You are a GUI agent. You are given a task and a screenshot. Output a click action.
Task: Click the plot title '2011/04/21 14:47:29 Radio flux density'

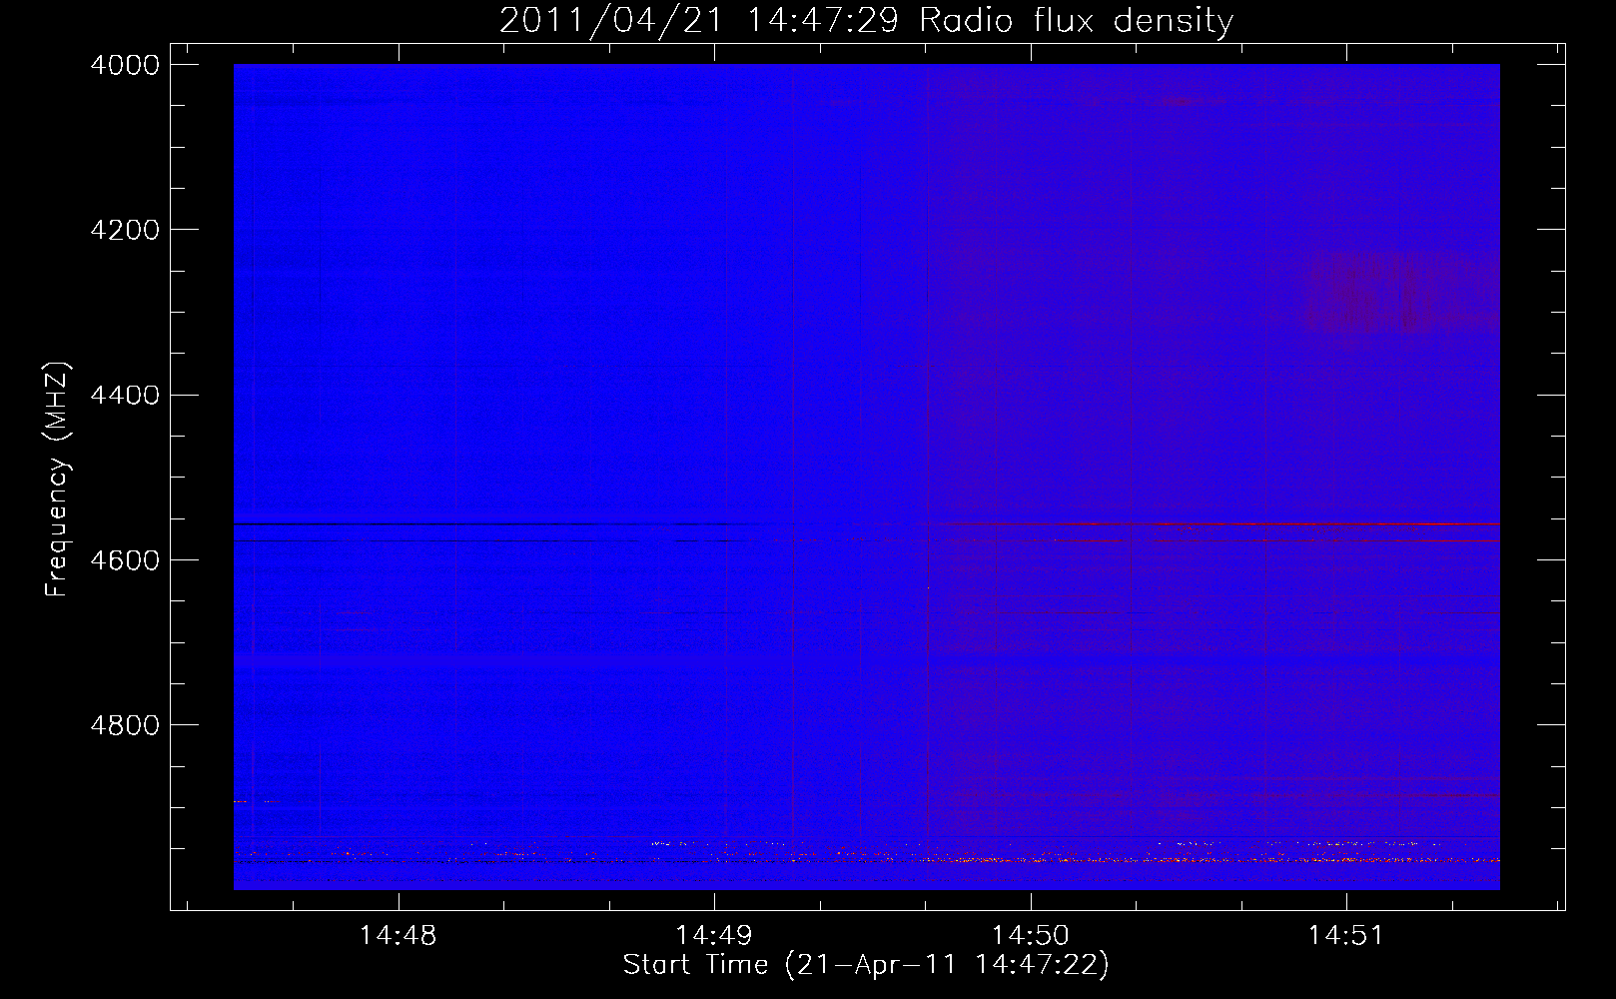(866, 20)
